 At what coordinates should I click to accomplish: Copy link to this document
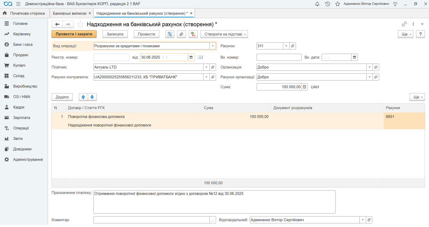coord(404,24)
